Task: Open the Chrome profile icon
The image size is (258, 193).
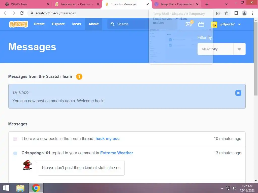Action: 244,13
